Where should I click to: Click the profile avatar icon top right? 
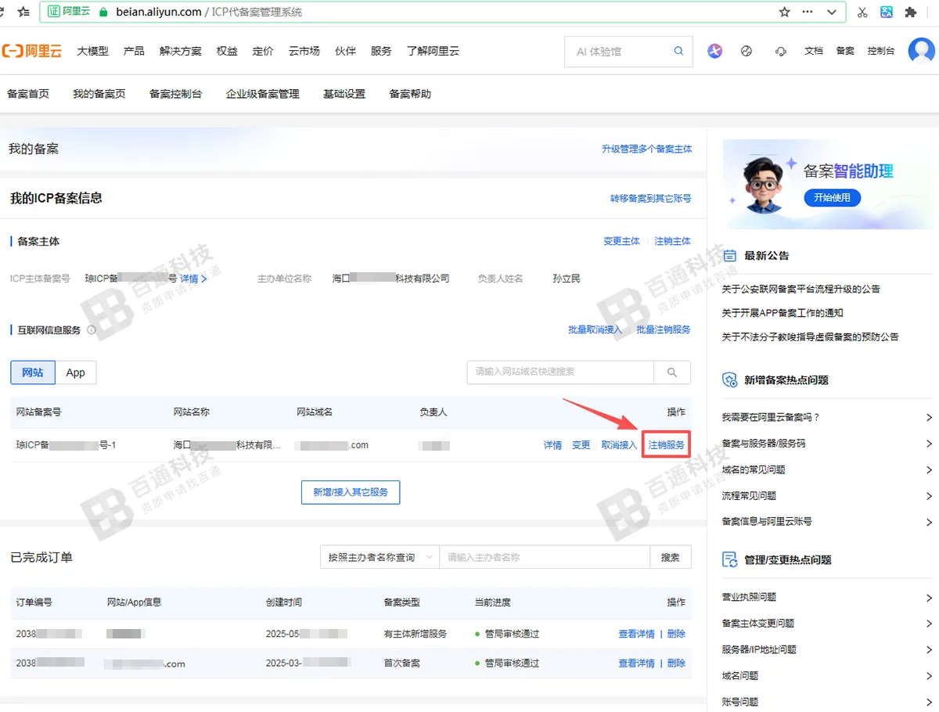click(x=920, y=50)
